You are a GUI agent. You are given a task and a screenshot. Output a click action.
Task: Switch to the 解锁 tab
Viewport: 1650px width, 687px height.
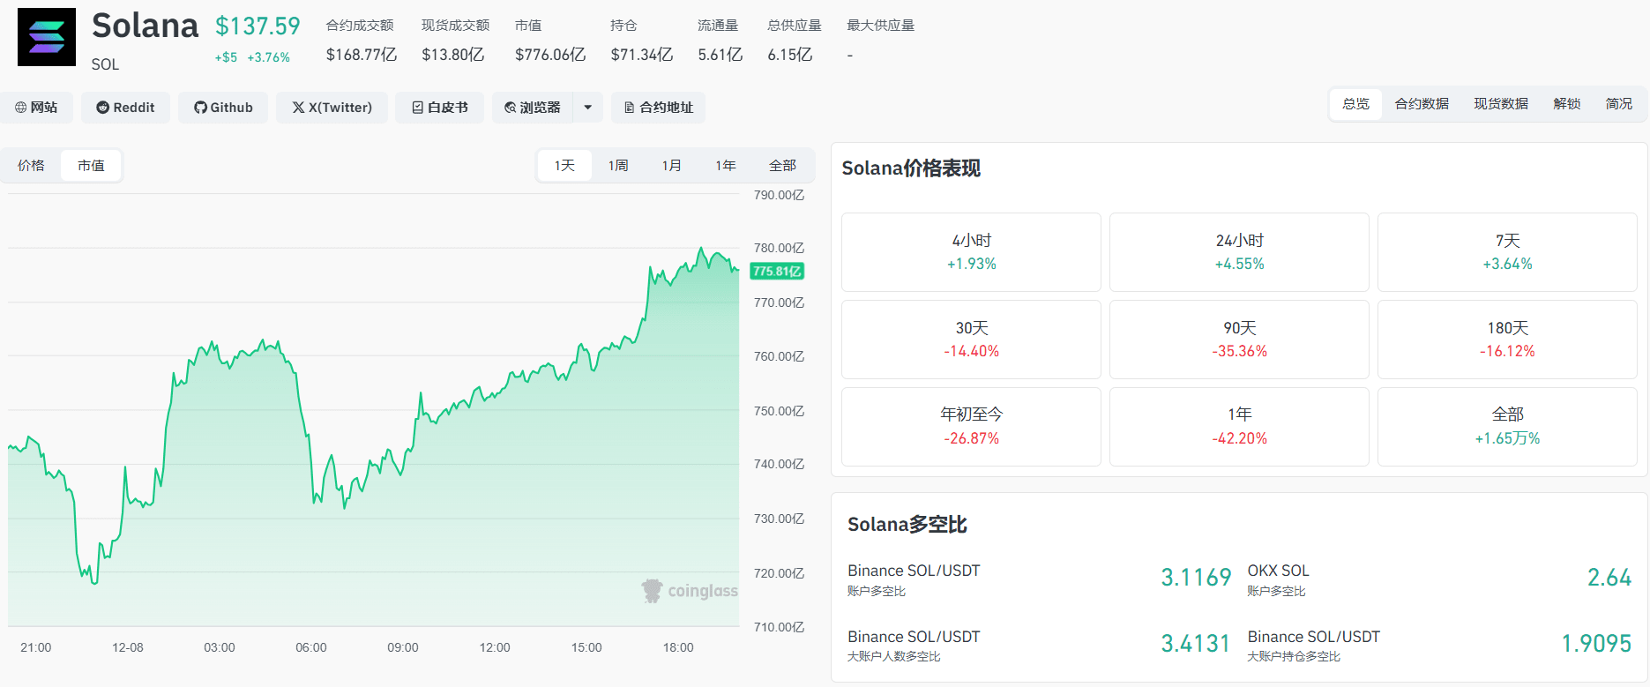click(x=1567, y=104)
